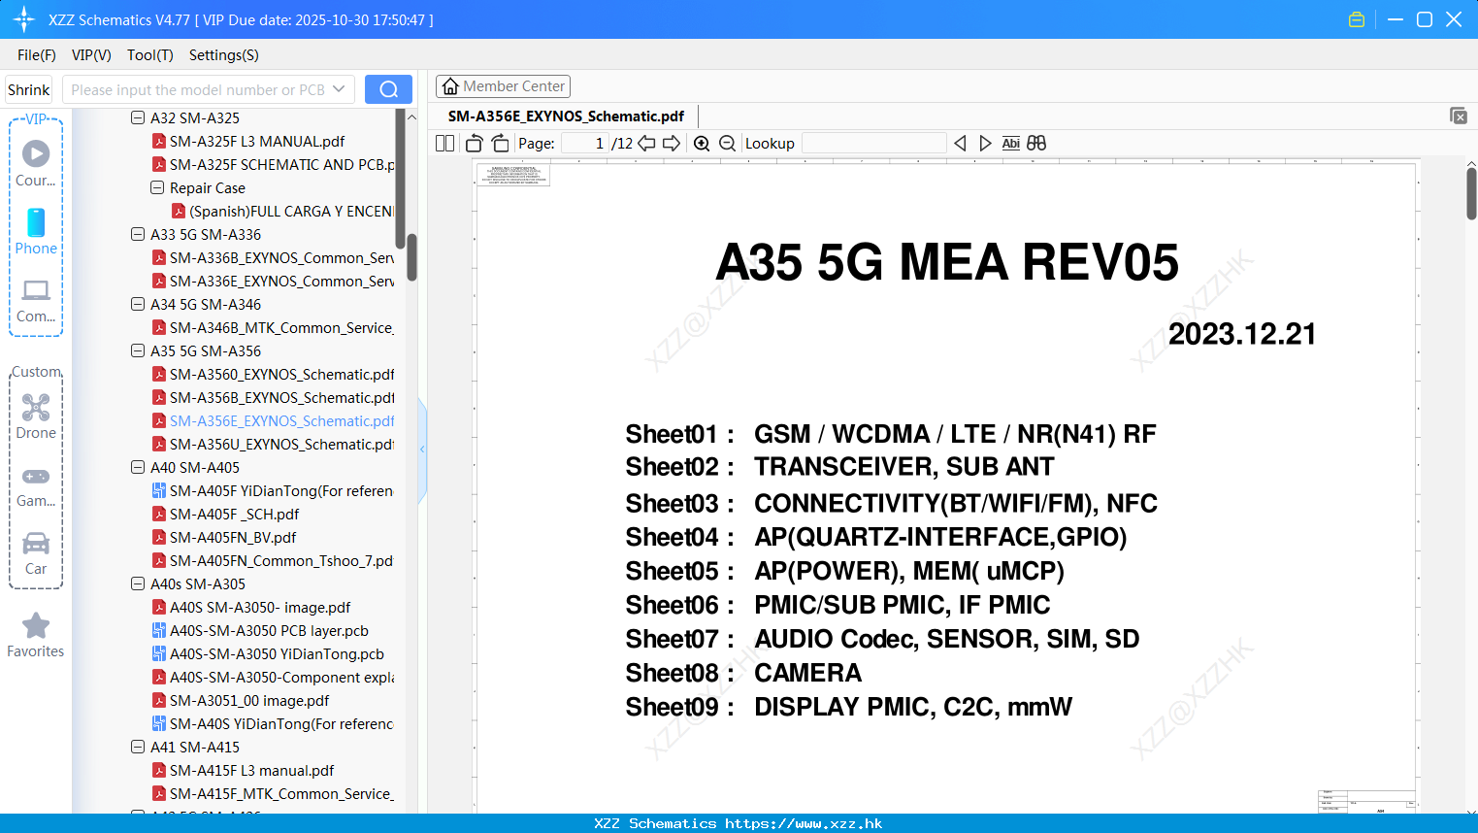Open the Tool(T) menu
Image resolution: width=1478 pixels, height=833 pixels.
pos(150,54)
